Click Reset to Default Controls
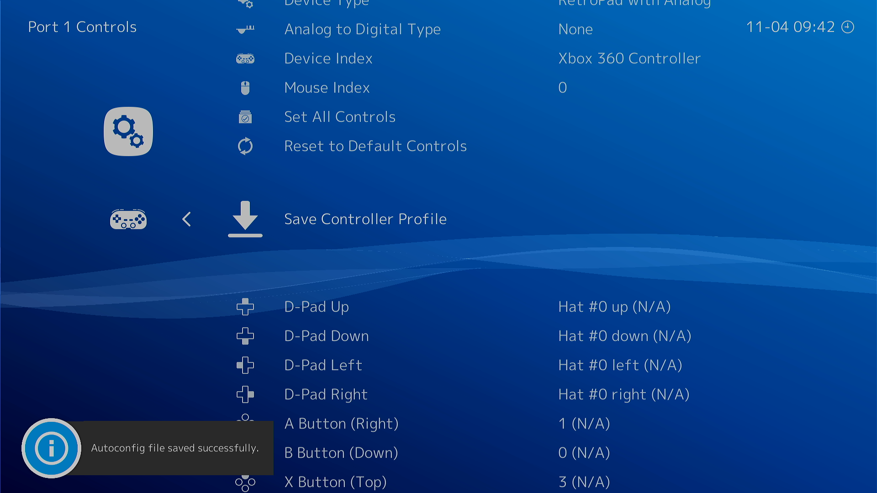The image size is (877, 493). coord(375,147)
